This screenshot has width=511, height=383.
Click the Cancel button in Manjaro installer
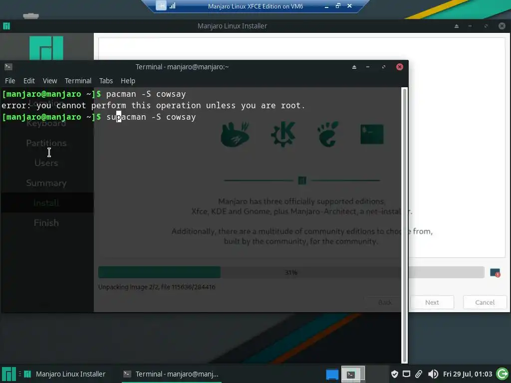pos(485,302)
